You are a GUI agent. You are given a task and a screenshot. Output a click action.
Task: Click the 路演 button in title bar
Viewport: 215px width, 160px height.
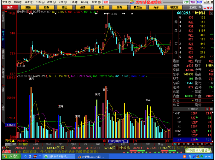pyautogui.click(x=200, y=2)
